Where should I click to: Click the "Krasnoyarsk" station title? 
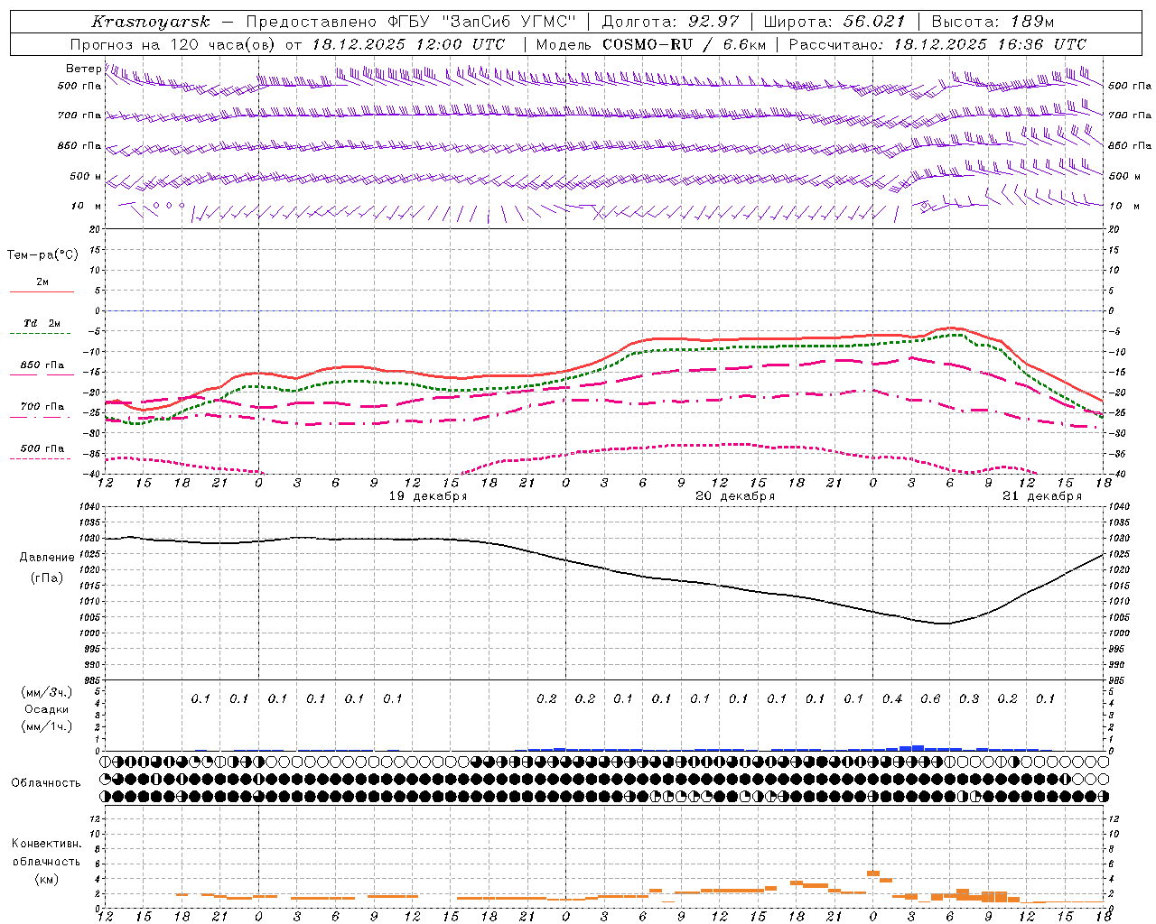[x=151, y=22]
